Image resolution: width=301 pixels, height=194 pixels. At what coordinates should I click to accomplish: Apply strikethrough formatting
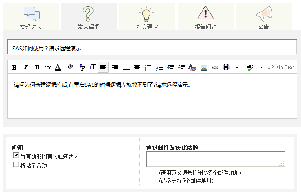coord(47,68)
